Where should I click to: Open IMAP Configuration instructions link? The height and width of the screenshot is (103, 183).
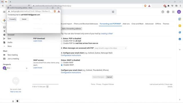(71, 73)
